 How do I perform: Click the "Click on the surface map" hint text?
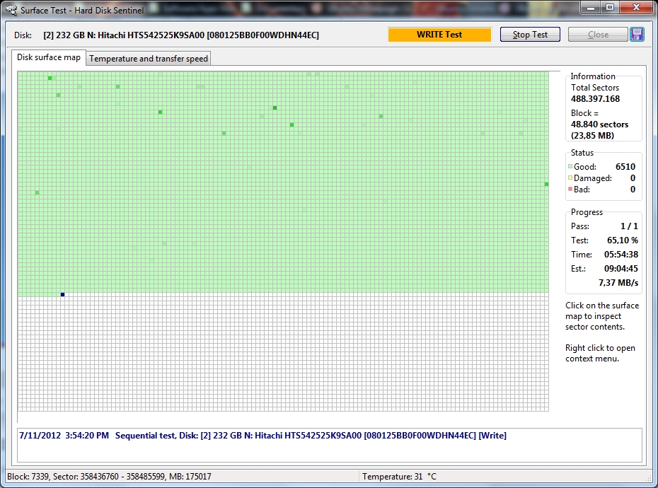tap(602, 316)
